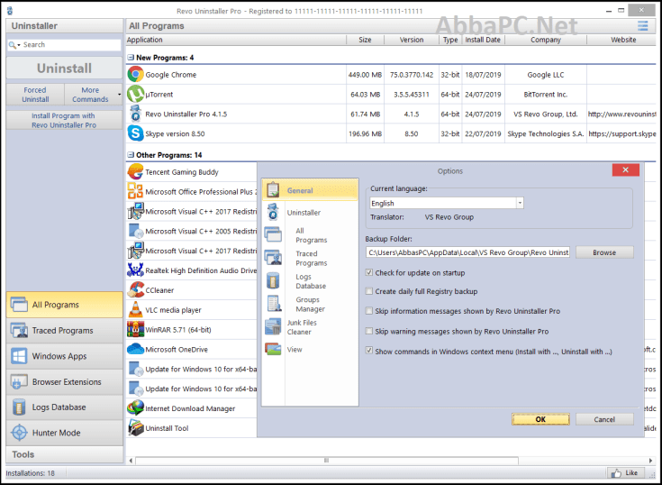The image size is (662, 485).
Task: Click the horizontal scrollbar thumb
Action: [326, 461]
